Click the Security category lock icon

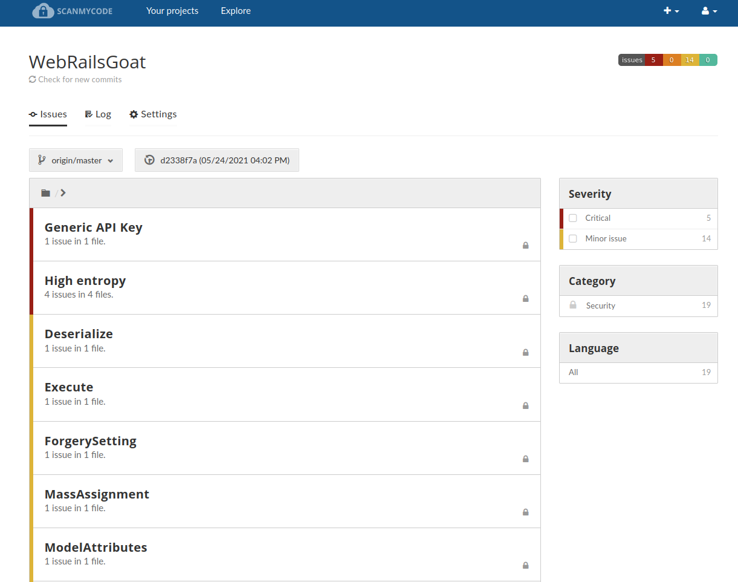[573, 306]
